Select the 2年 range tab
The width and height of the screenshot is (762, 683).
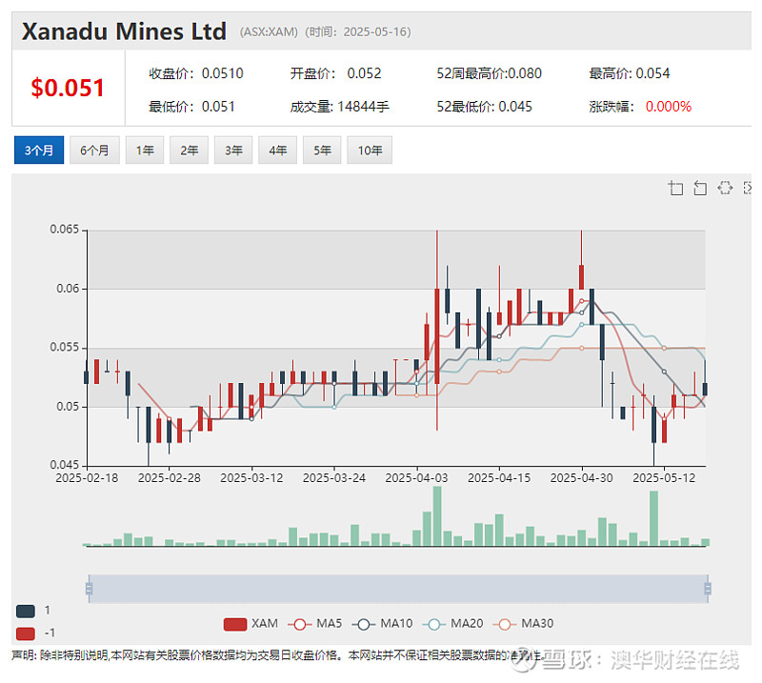189,151
